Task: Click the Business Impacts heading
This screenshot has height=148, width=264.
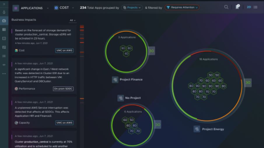Action: 24,20
